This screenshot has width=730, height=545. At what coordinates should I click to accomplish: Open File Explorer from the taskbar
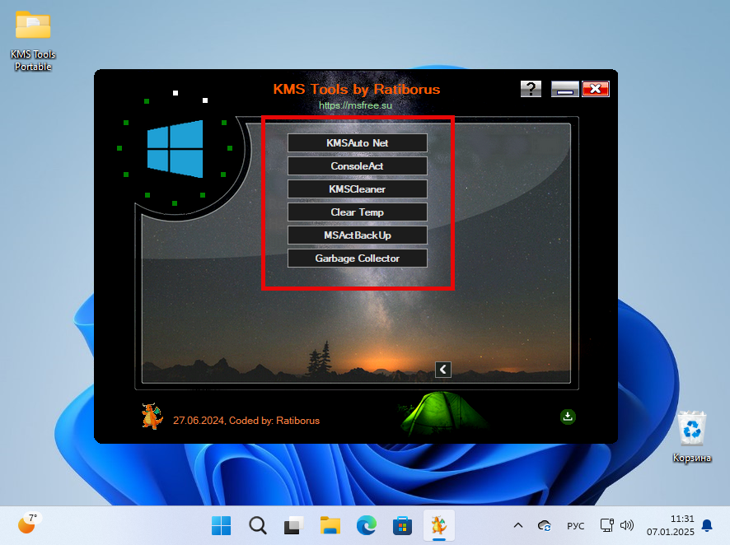[x=330, y=525]
